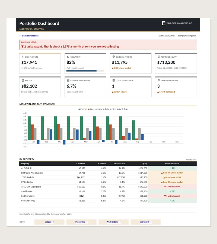Click the warning triangle beside Lease ends 11/15

[164, 178]
